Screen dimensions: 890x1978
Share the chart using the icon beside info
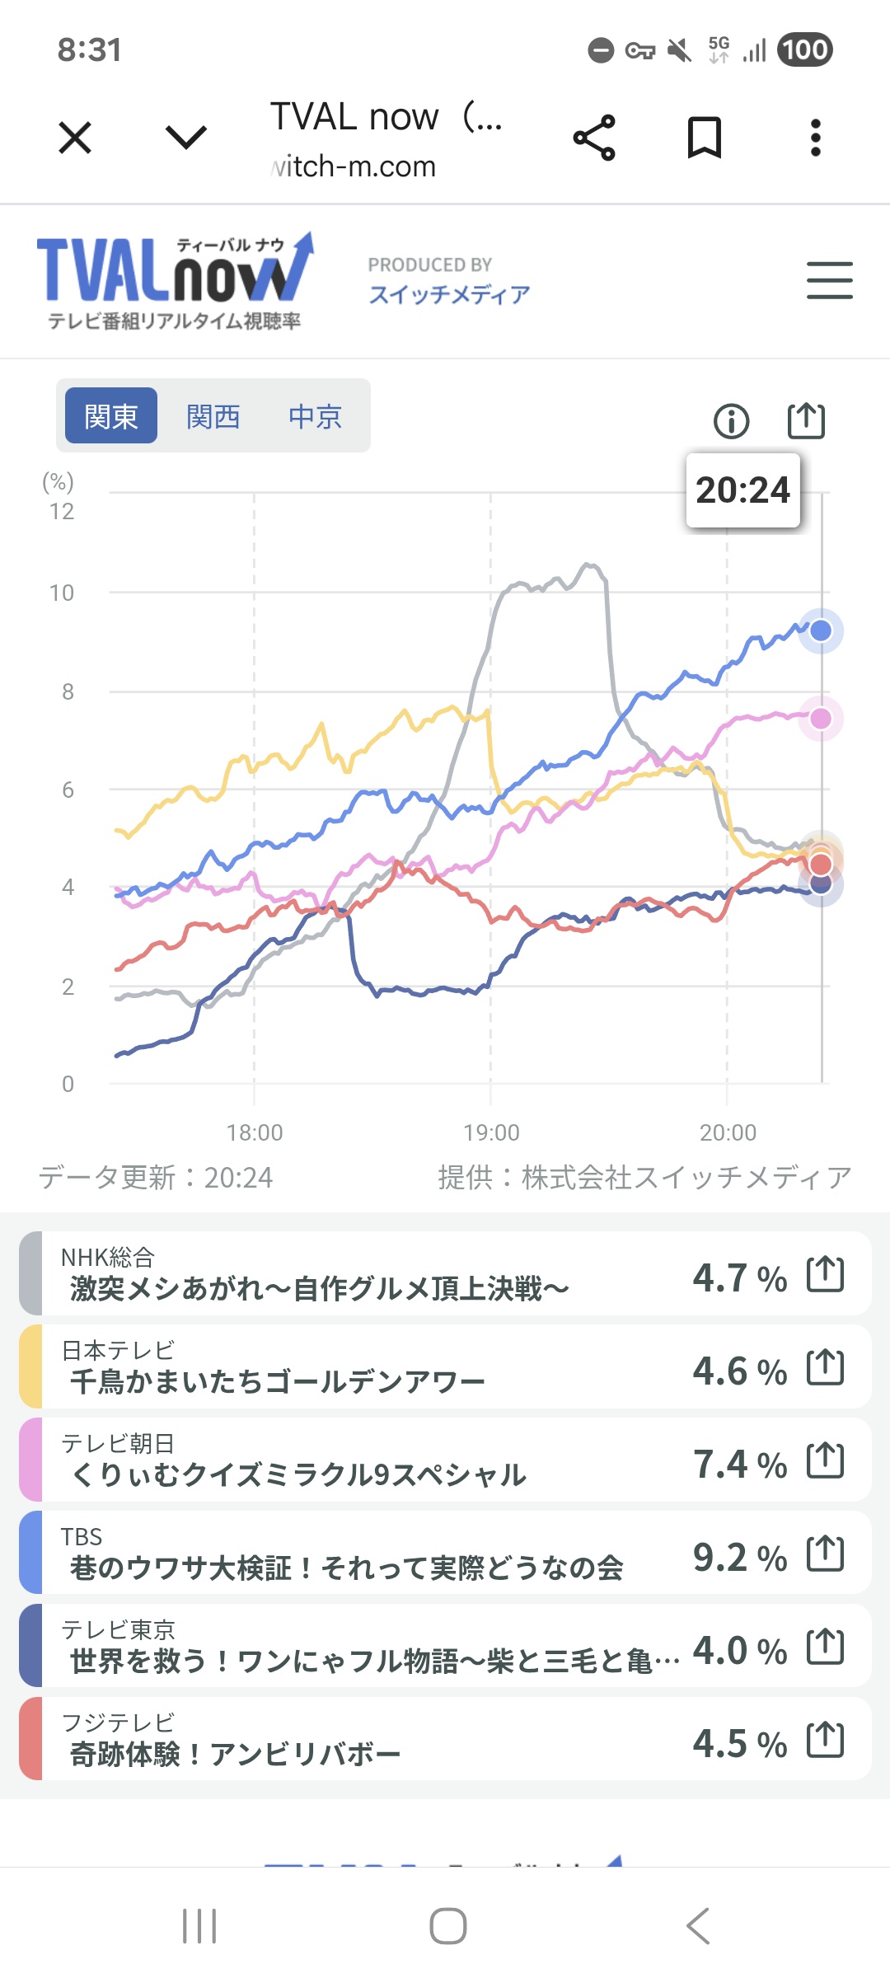pos(806,420)
